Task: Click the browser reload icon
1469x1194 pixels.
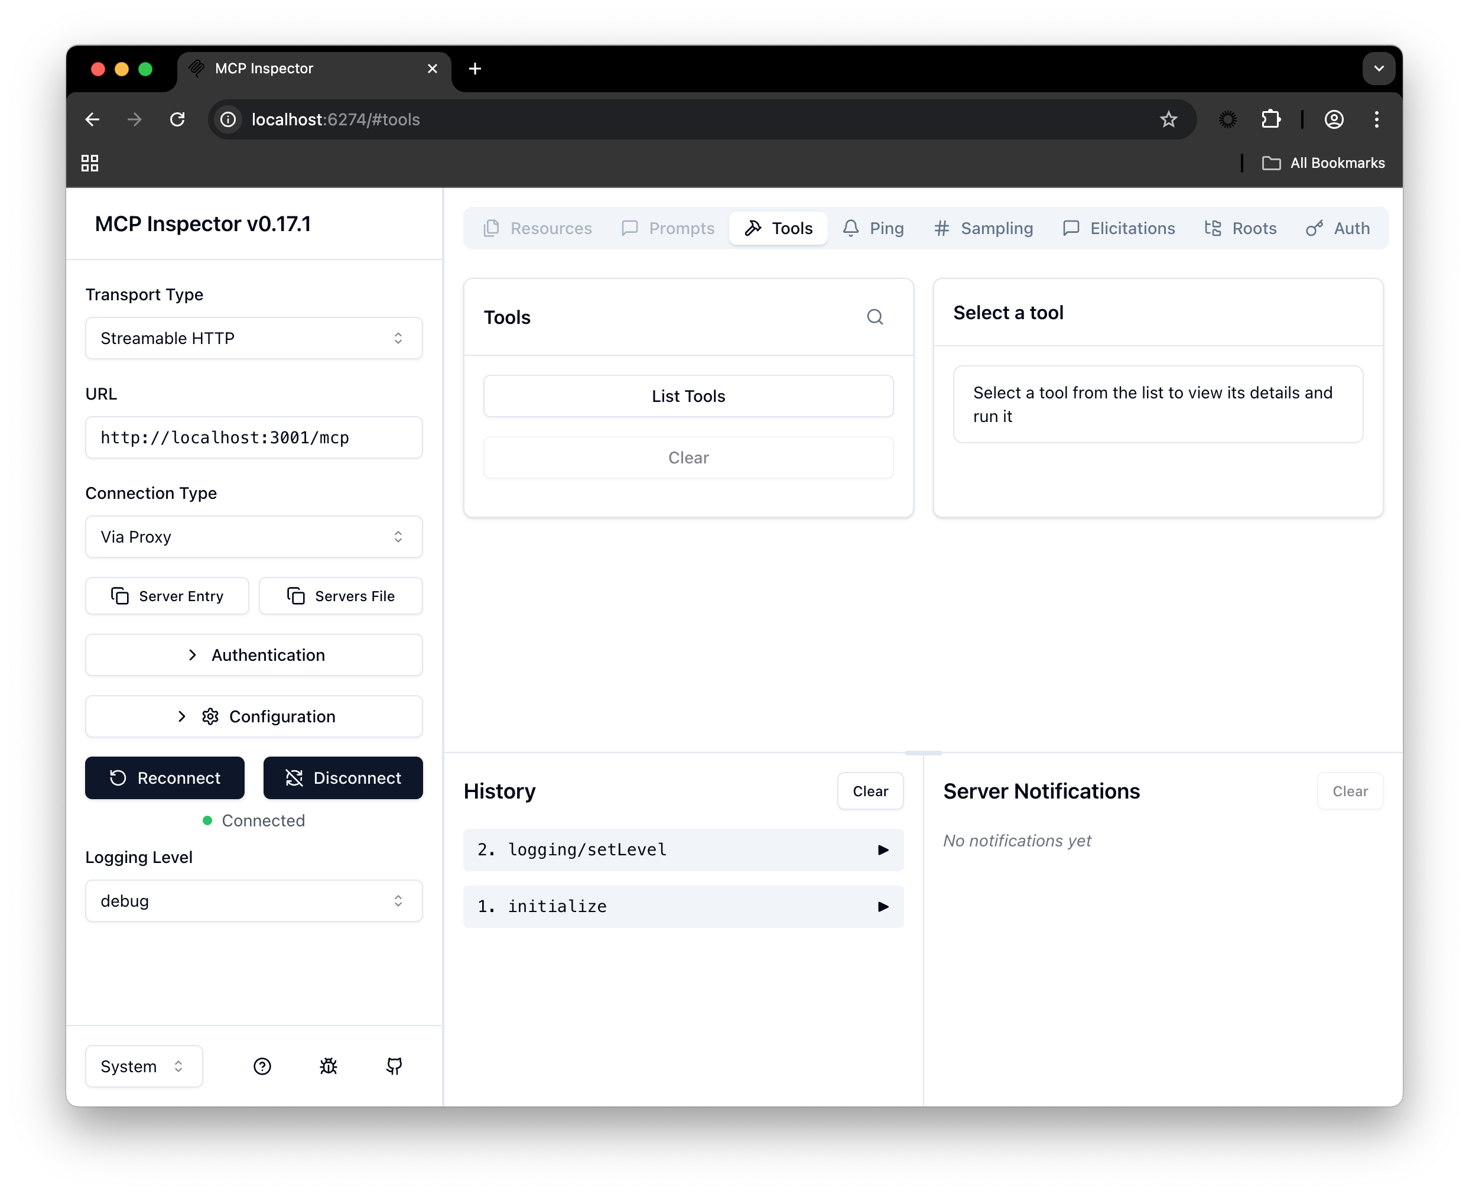Action: [177, 119]
